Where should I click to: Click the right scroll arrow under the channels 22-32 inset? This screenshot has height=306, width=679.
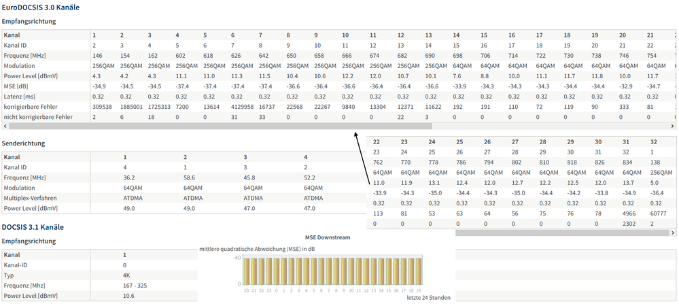click(672, 233)
